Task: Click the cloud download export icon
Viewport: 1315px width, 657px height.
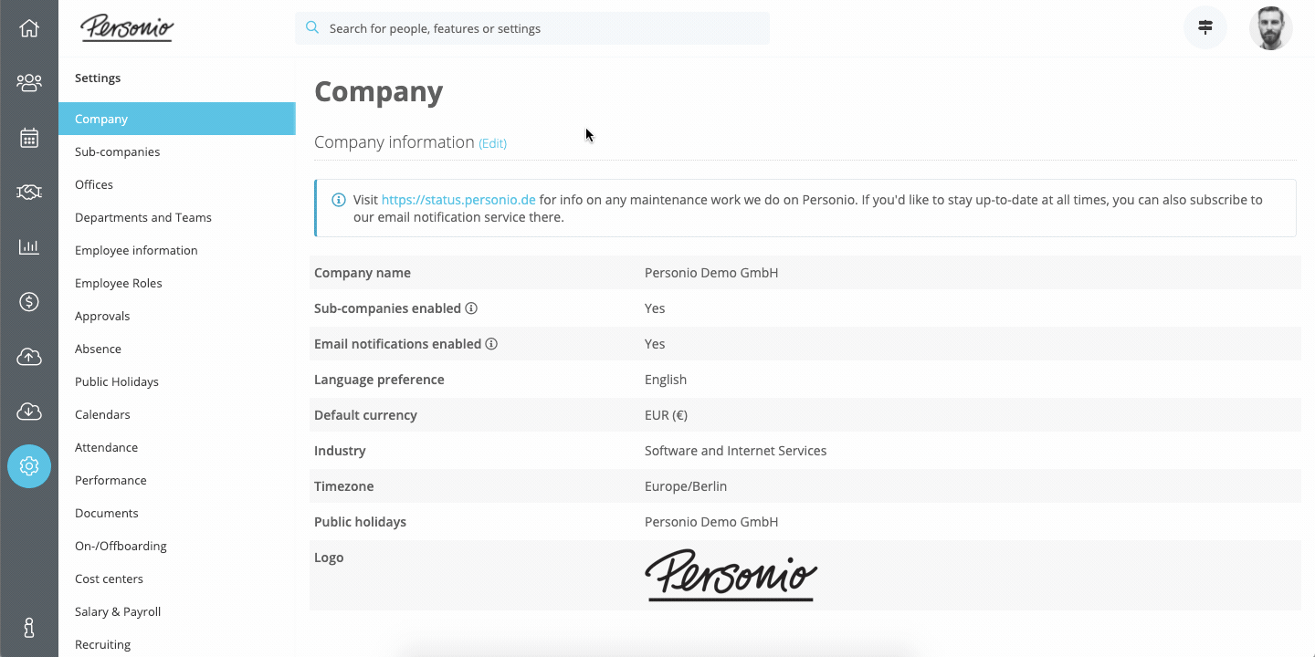Action: tap(29, 412)
